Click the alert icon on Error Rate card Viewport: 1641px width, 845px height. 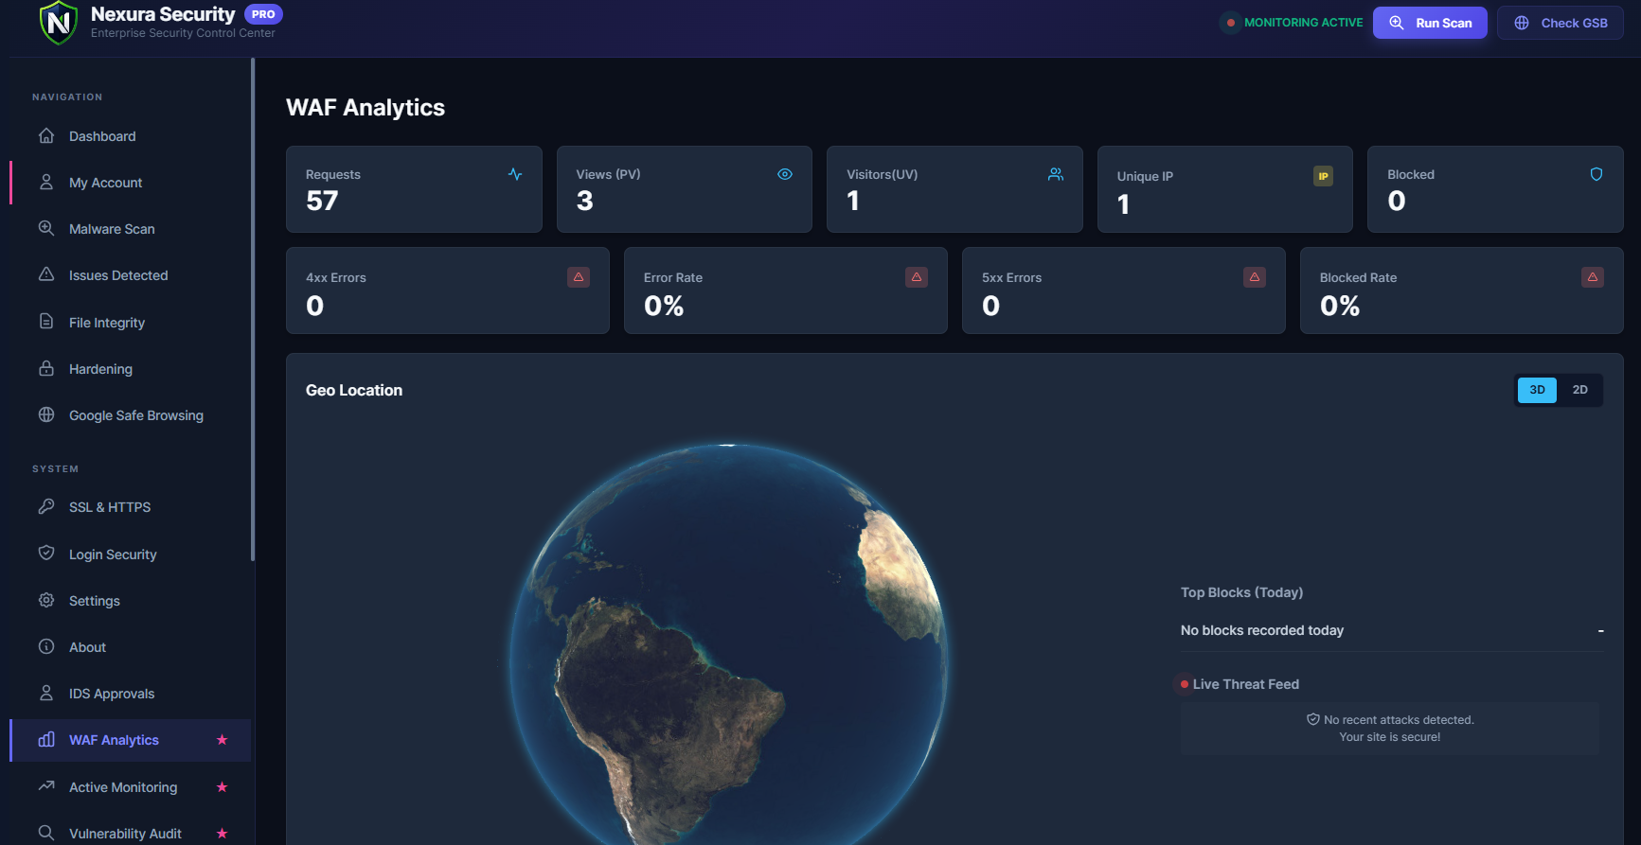coord(917,277)
